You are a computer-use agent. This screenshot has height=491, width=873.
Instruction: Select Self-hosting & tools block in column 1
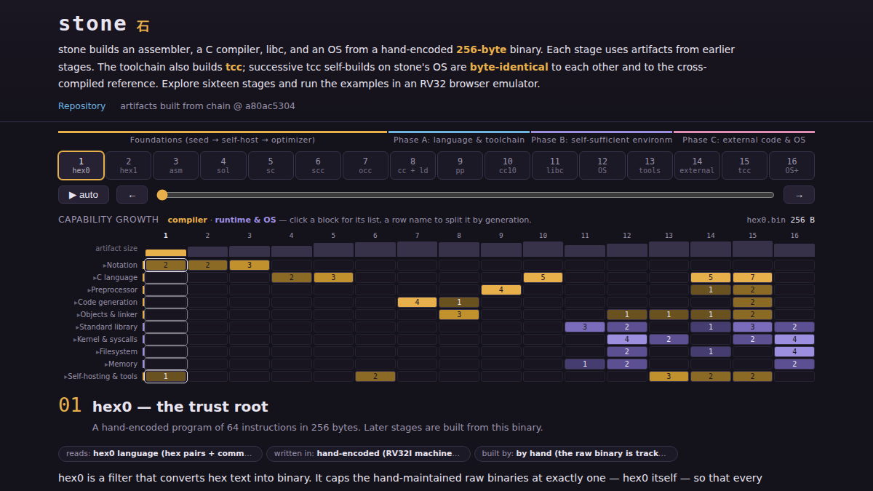(166, 377)
